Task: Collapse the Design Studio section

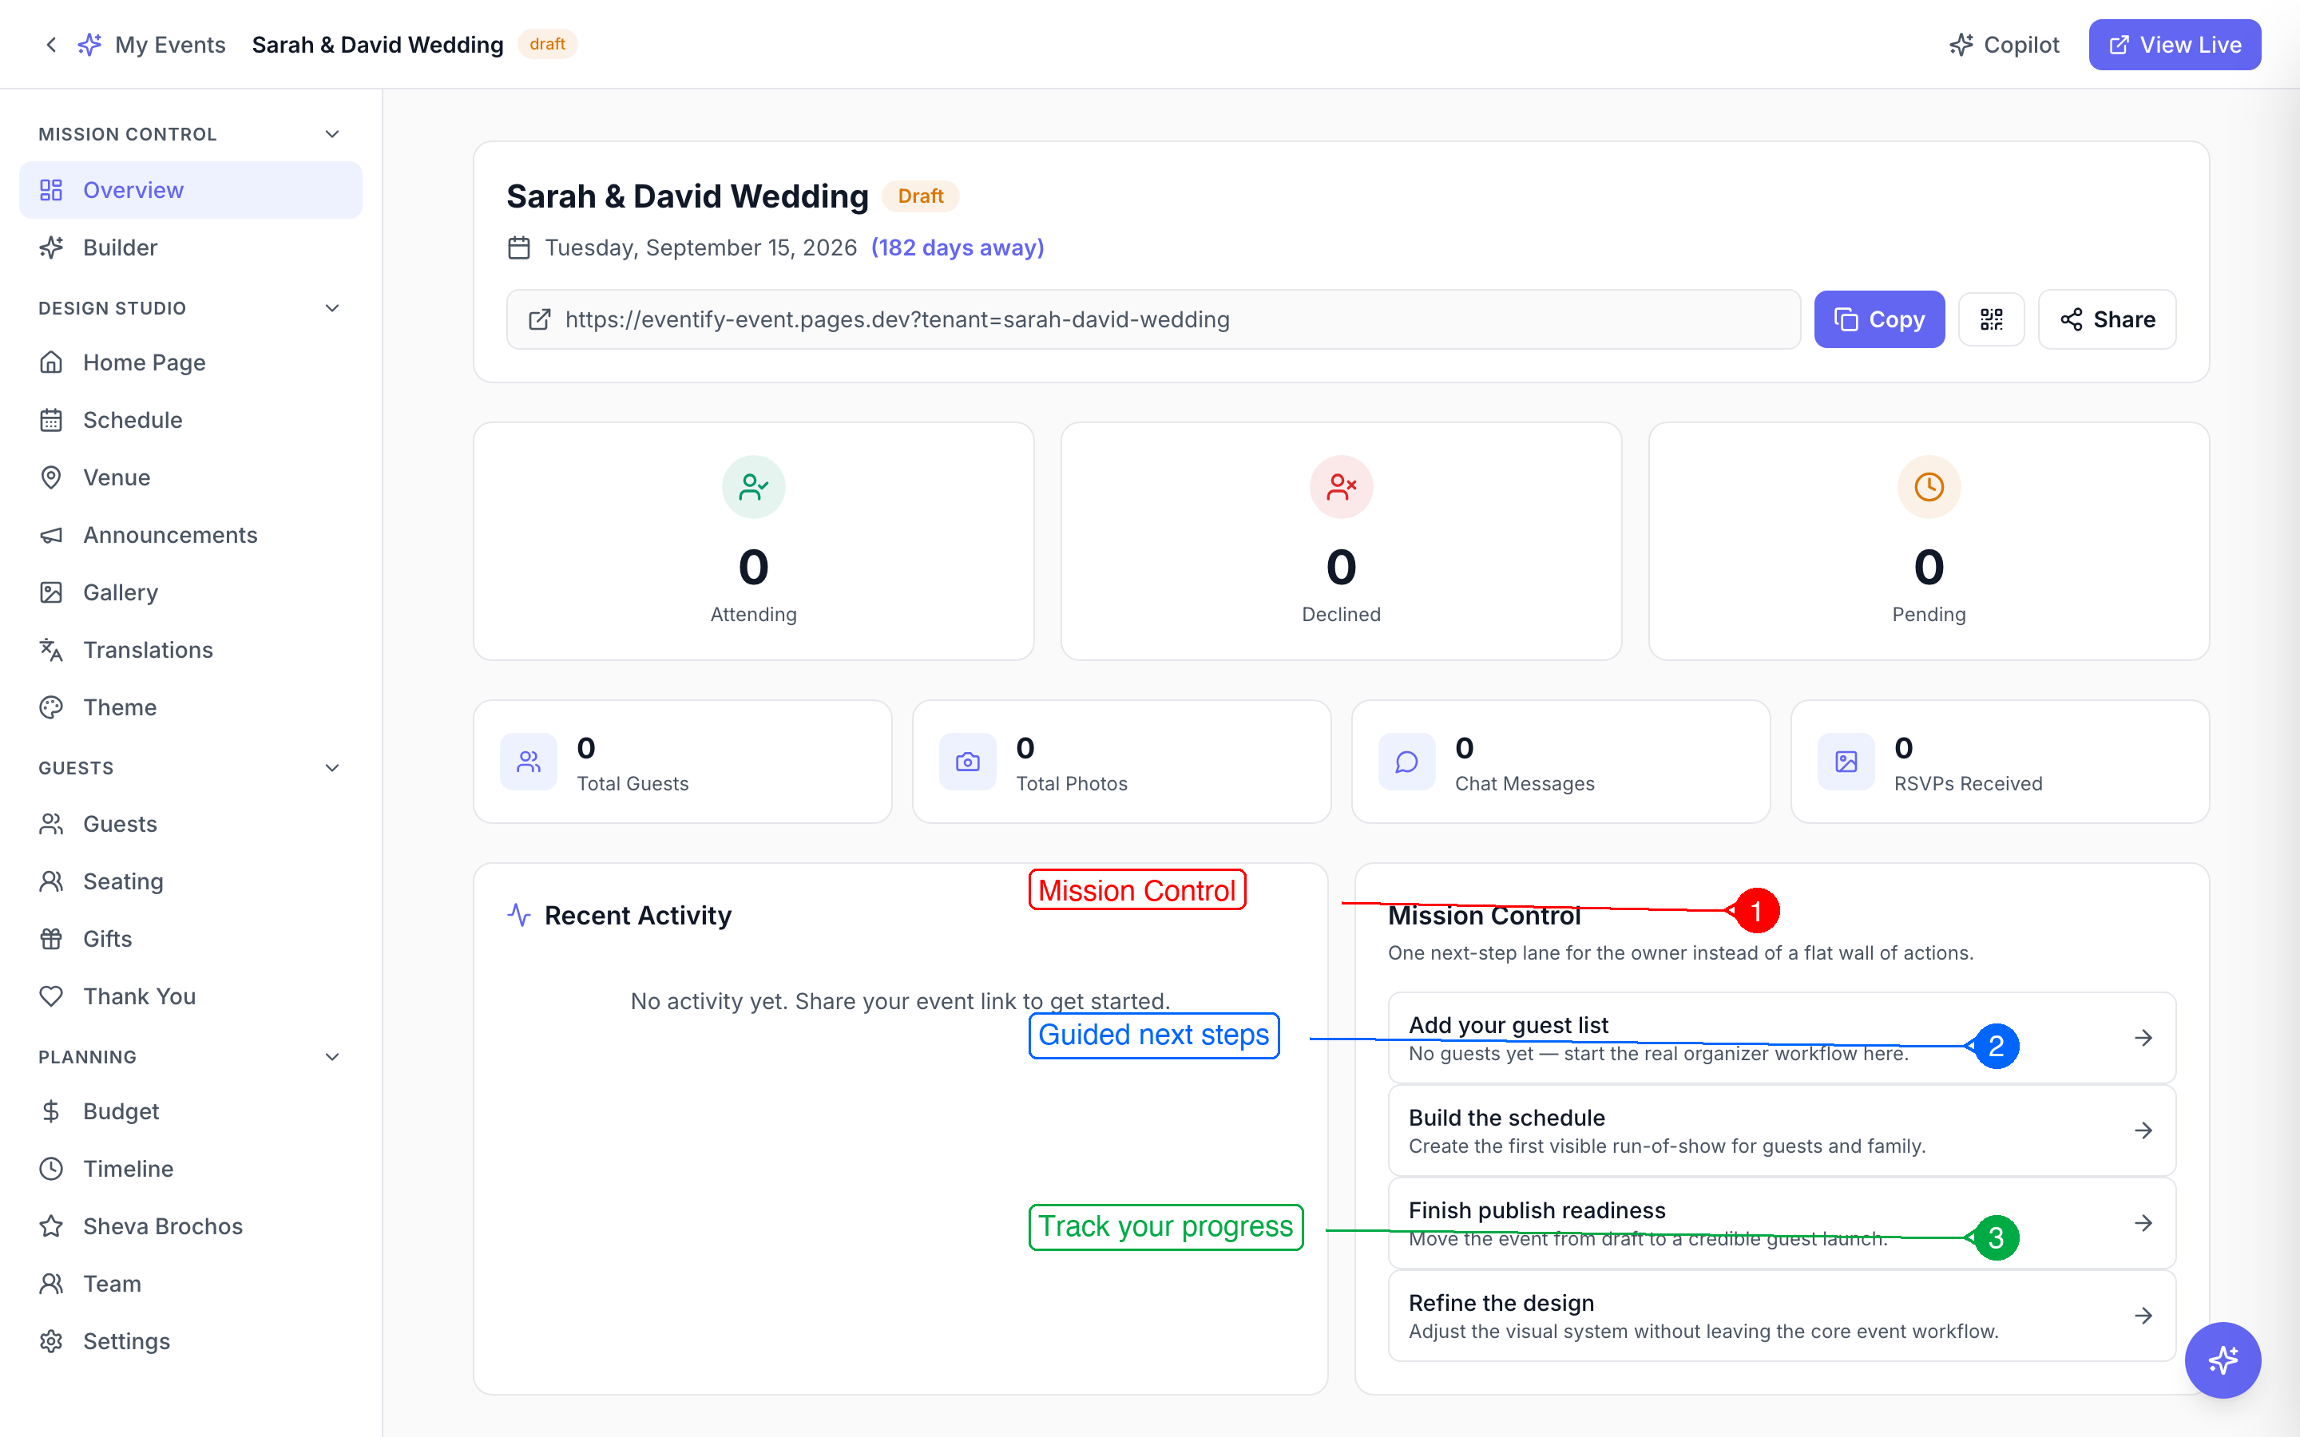Action: pyautogui.click(x=331, y=308)
